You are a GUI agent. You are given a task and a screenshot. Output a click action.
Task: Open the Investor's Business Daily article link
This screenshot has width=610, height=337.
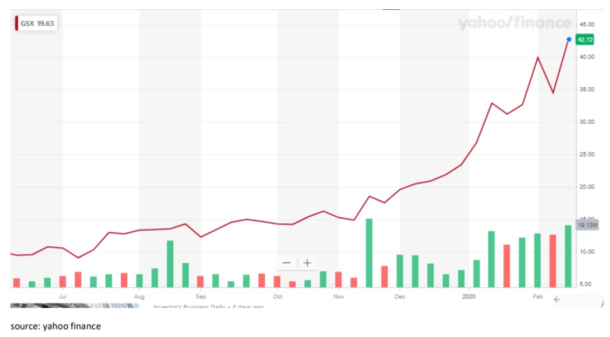tap(207, 307)
